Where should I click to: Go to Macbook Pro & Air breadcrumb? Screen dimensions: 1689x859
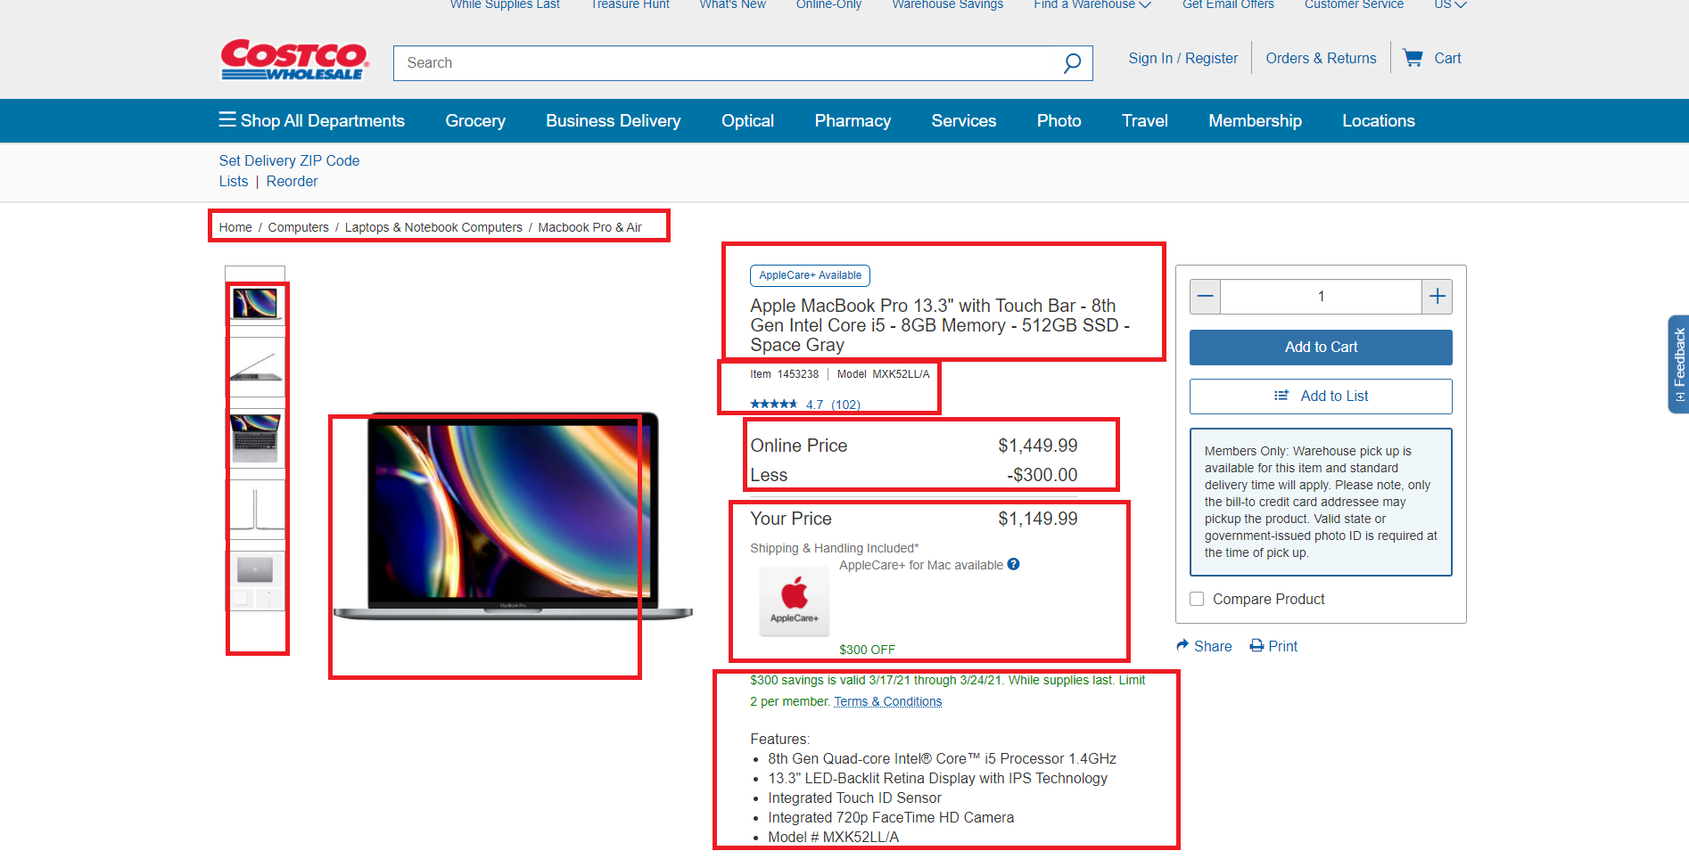pyautogui.click(x=589, y=227)
